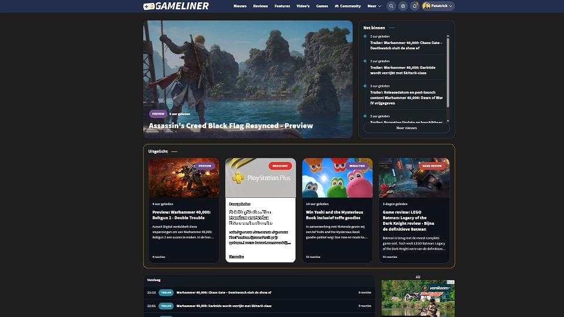Click the BREAKING badge on PlayStation Plus card
This screenshot has width=564, height=317.
280,166
